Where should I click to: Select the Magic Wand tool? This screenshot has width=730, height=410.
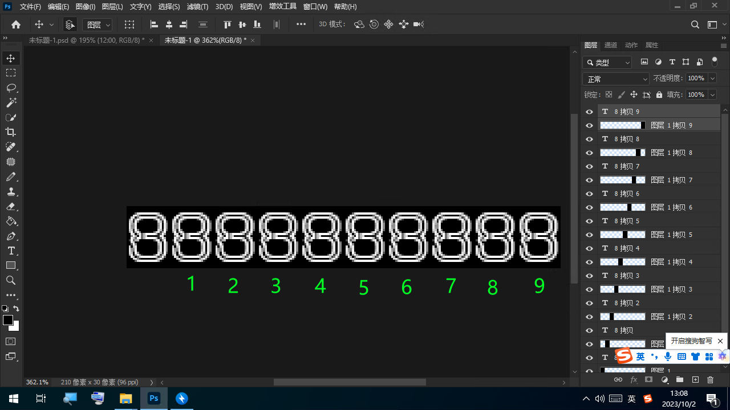11,102
